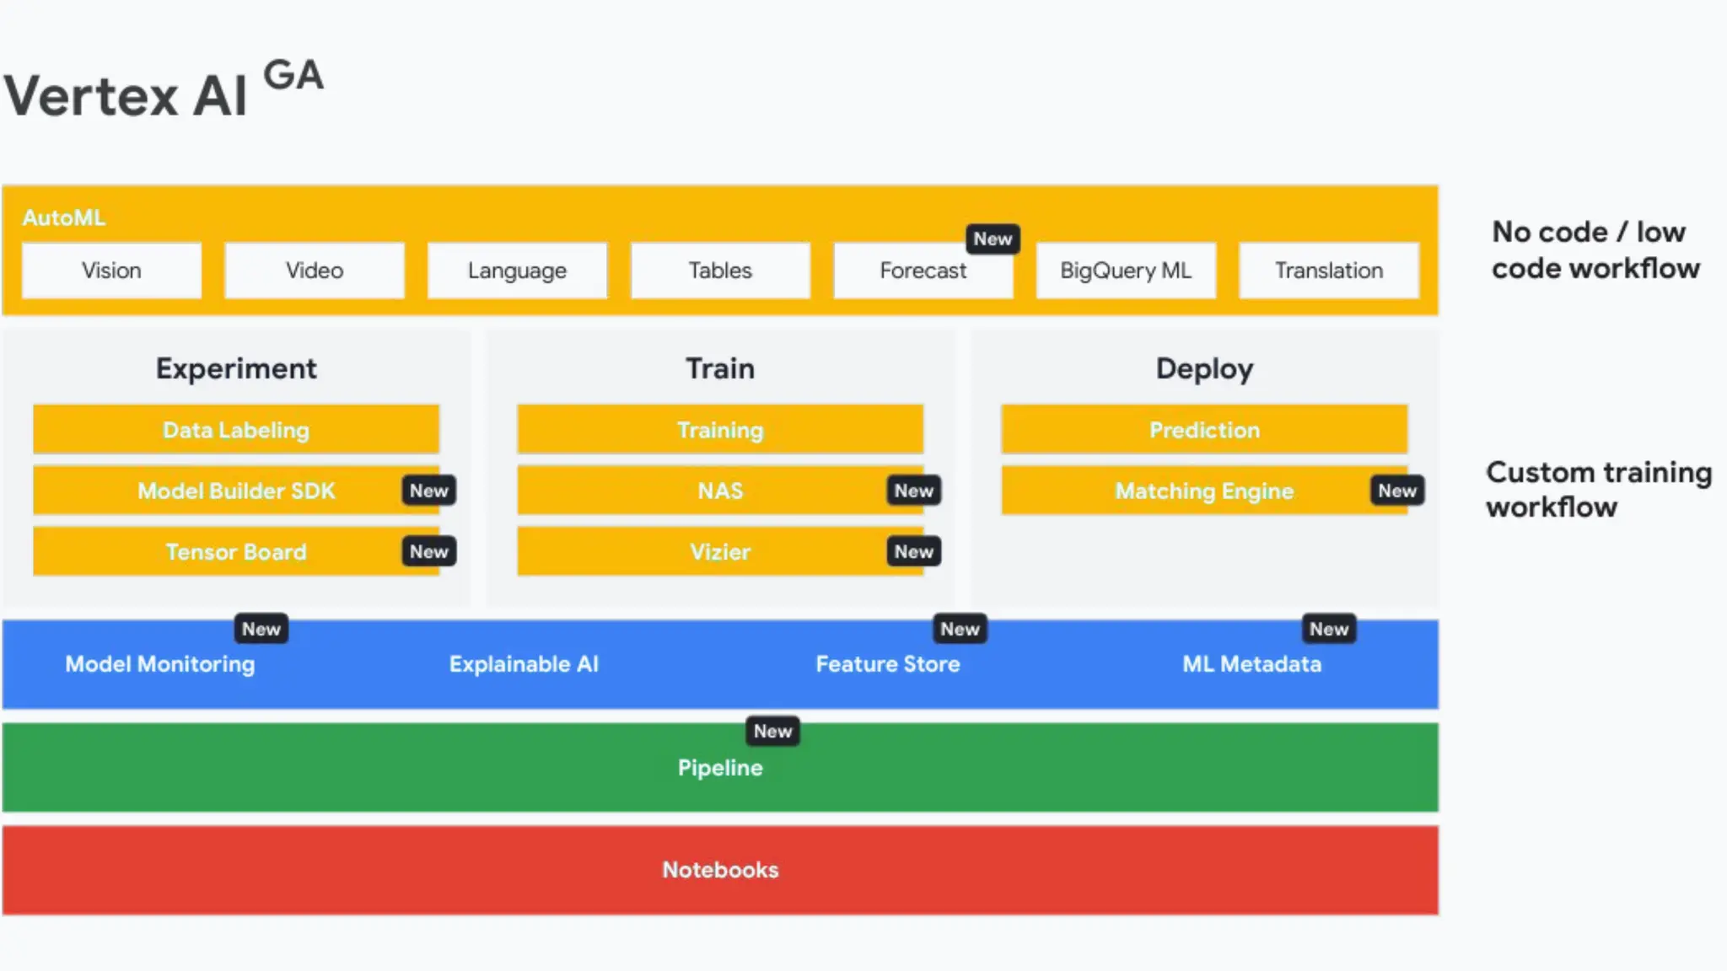Click the Prediction bar under Deploy
This screenshot has width=1727, height=971.
[1204, 430]
